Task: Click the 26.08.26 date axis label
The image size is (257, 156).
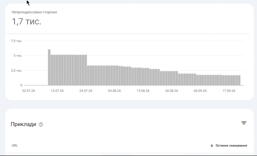Action: pyautogui.click(x=172, y=91)
